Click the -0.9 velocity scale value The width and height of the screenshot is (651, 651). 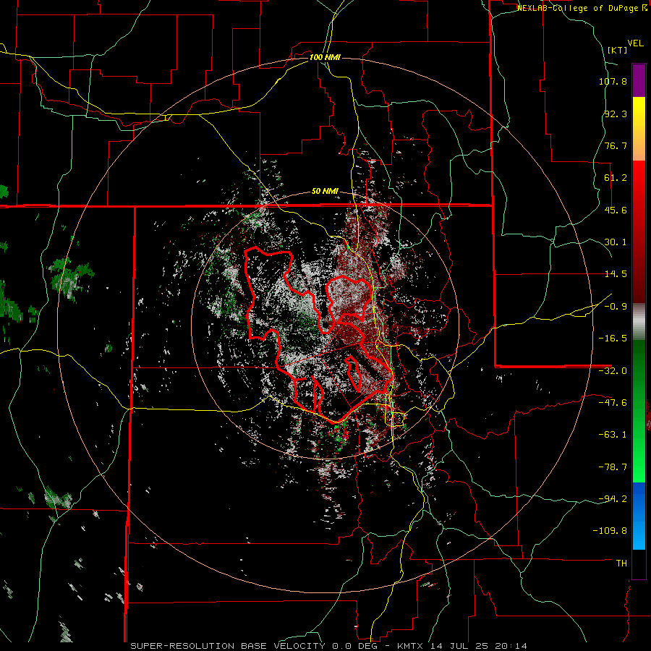click(x=616, y=307)
